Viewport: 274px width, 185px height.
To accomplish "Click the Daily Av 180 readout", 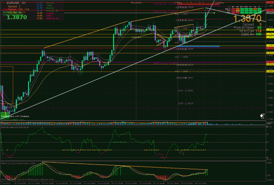I will (251, 34).
